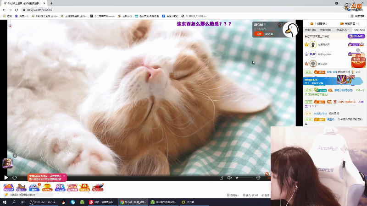The height and width of the screenshot is (206, 367).
Task: Adjust the player volume slider
Action: coord(245,178)
